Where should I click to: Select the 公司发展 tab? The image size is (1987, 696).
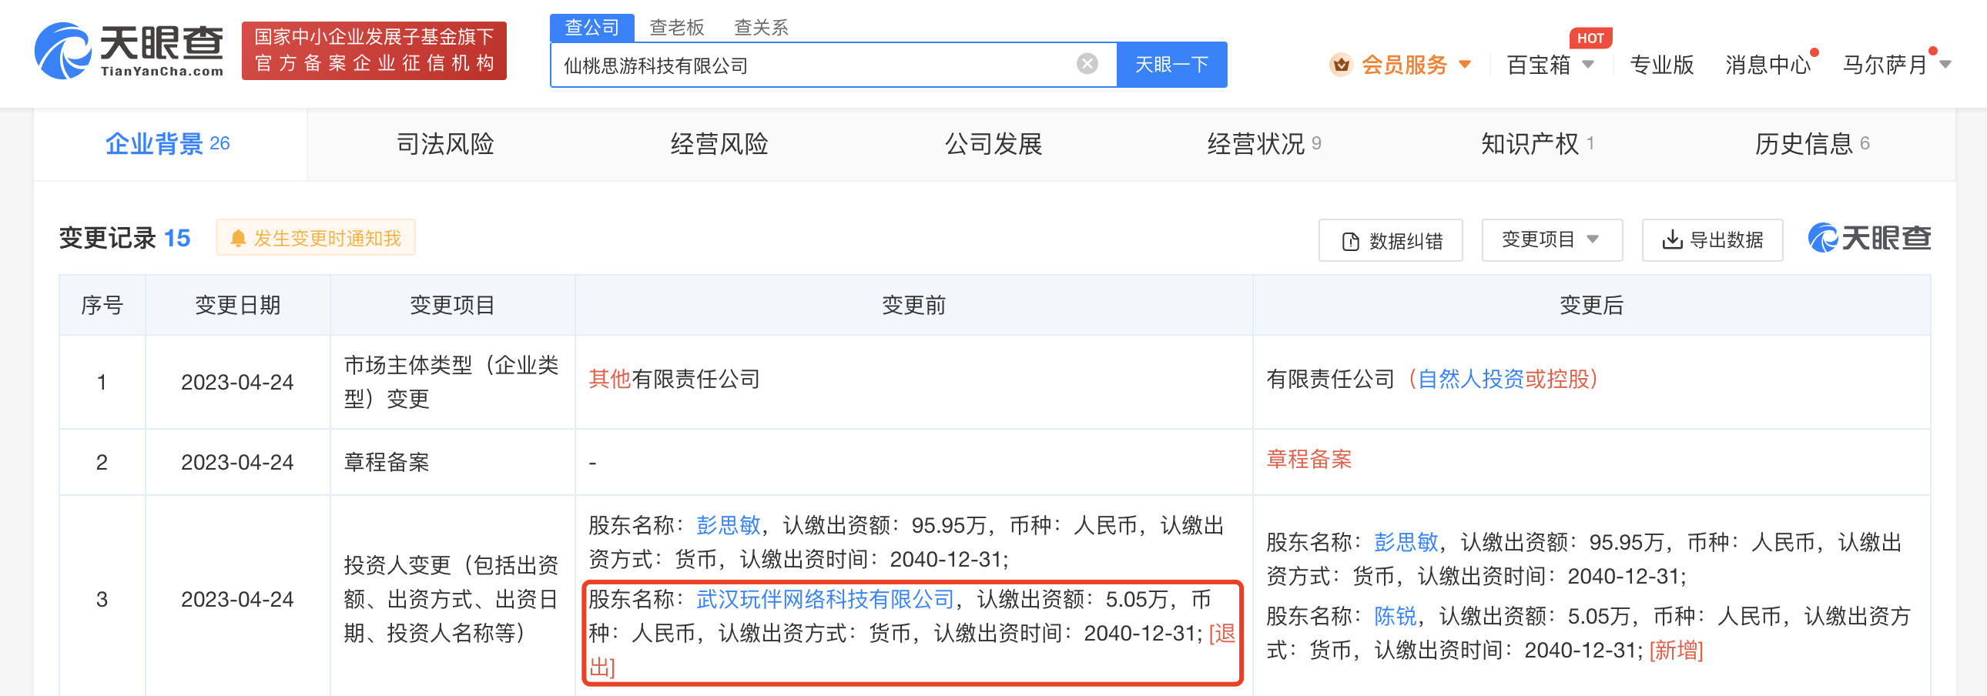click(993, 144)
